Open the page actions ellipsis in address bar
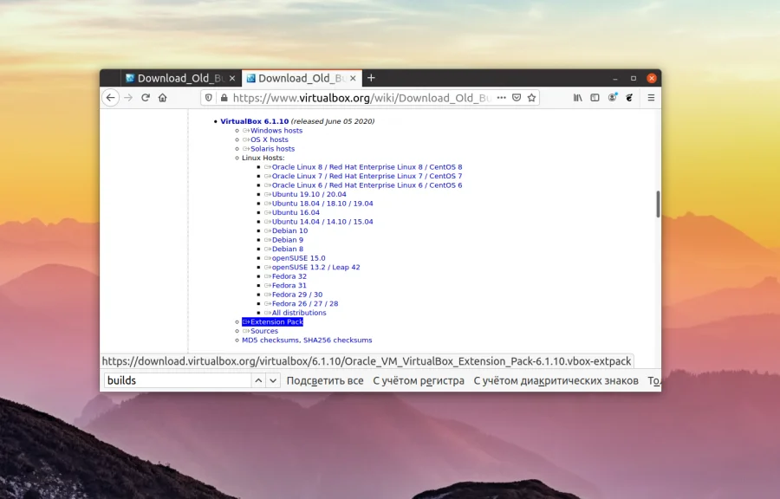The image size is (780, 499). click(501, 97)
